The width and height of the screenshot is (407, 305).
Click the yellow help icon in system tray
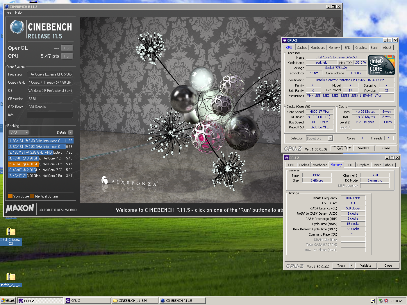tap(373, 301)
